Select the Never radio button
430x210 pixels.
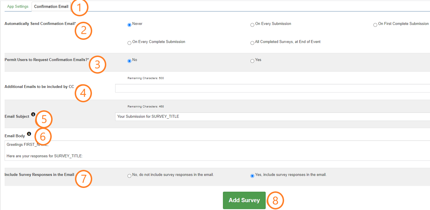[x=129, y=25]
